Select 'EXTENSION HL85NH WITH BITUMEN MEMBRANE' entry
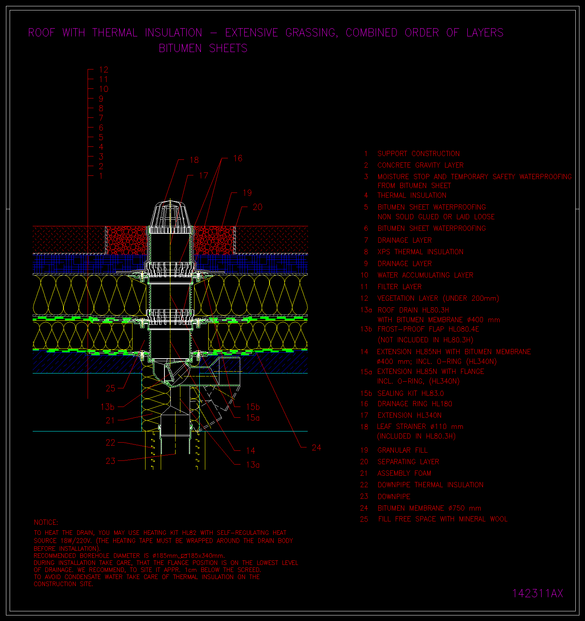Screen dimensions: 585x621 coord(454,352)
